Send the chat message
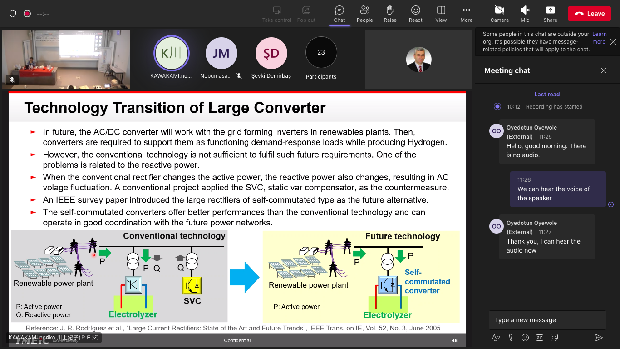This screenshot has width=620, height=349. tap(599, 338)
